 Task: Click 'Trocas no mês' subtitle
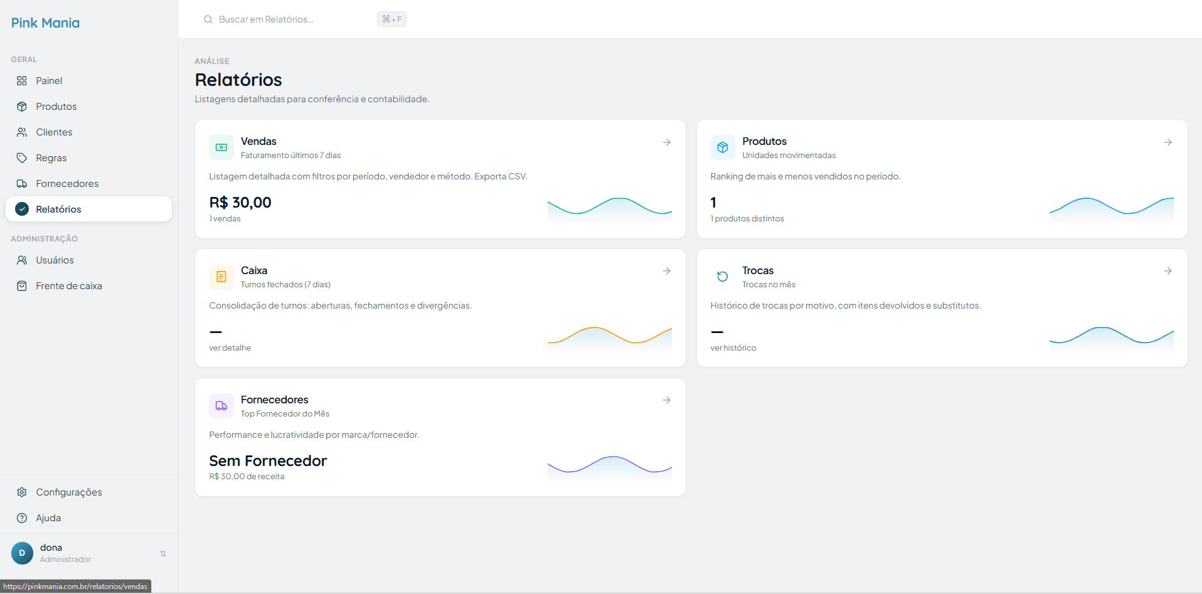(x=769, y=285)
